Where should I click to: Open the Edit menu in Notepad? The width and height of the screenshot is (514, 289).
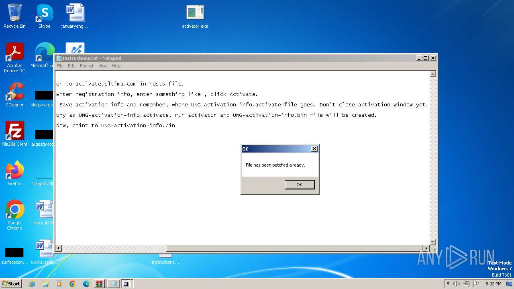tap(71, 66)
